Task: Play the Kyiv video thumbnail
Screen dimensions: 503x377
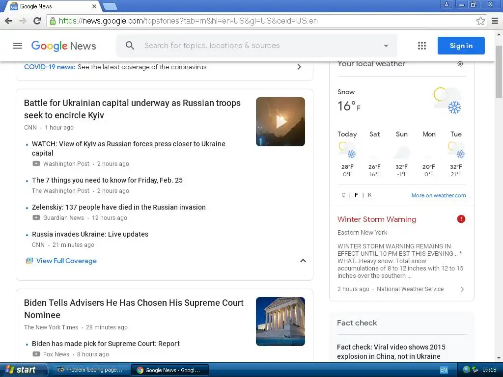Action: pos(280,122)
